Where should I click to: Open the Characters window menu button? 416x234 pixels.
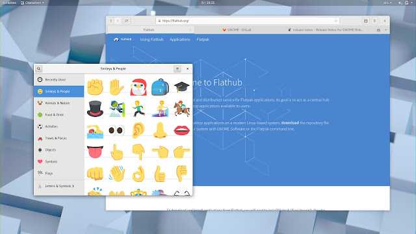pos(177,69)
